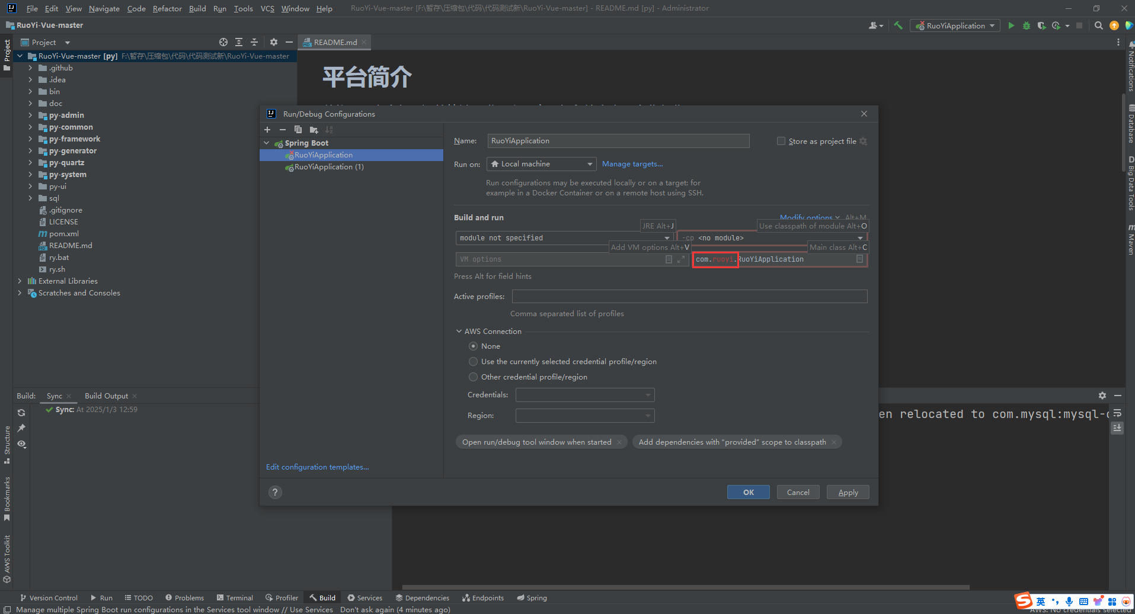Click locate-in-project target icon
This screenshot has height=614, width=1135.
tap(223, 42)
